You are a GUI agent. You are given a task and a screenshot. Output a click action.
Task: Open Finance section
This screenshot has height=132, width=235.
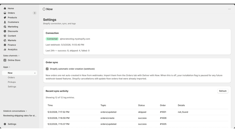pyautogui.click(x=12, y=45)
